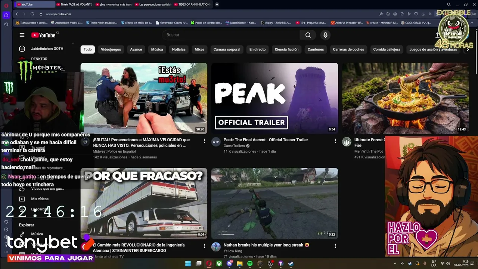Open the Men With The Pot channel avatar
Viewport: 478px width, 269px height.
pyautogui.click(x=347, y=142)
